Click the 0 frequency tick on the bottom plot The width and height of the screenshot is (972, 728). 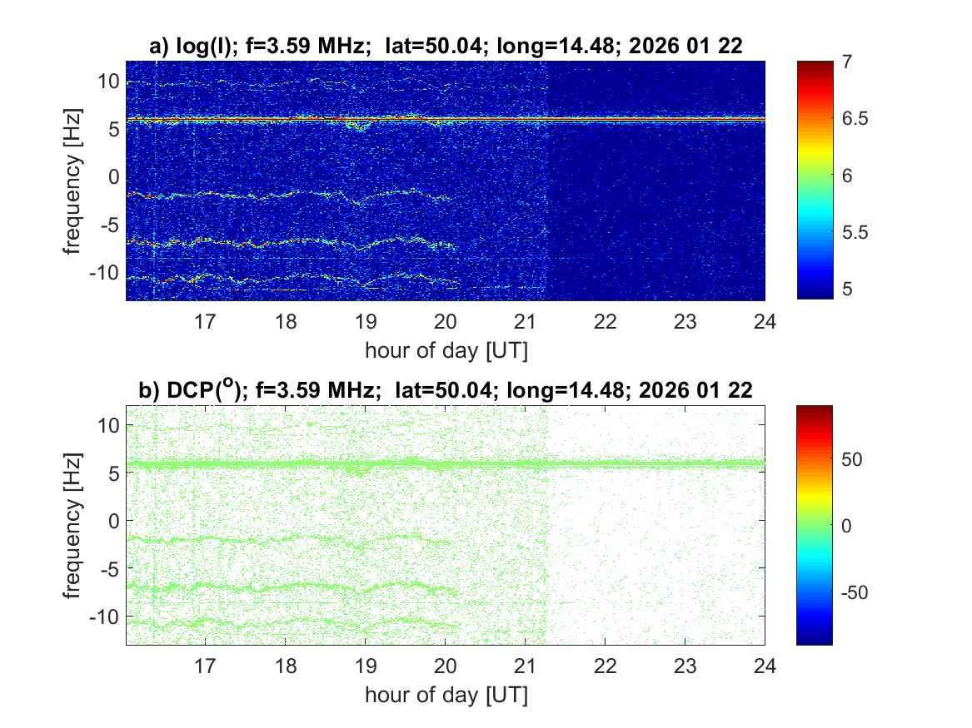point(113,521)
